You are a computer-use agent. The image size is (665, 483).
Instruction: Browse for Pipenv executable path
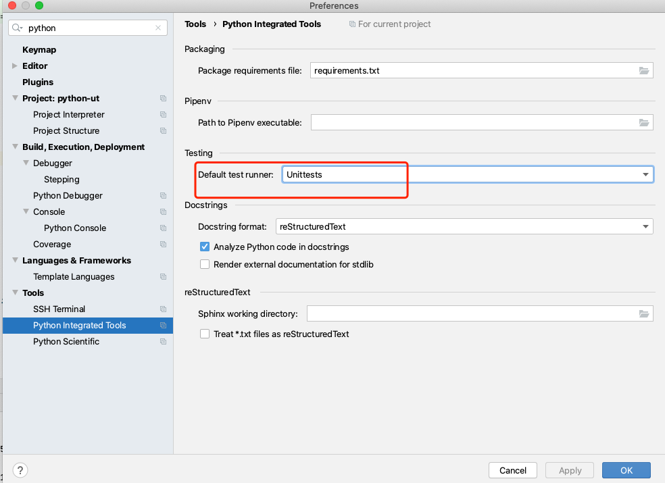[x=644, y=122]
